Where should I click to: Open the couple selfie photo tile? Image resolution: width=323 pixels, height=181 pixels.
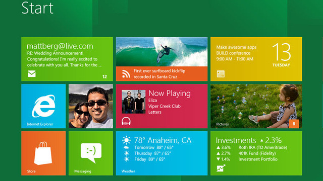(x=91, y=106)
